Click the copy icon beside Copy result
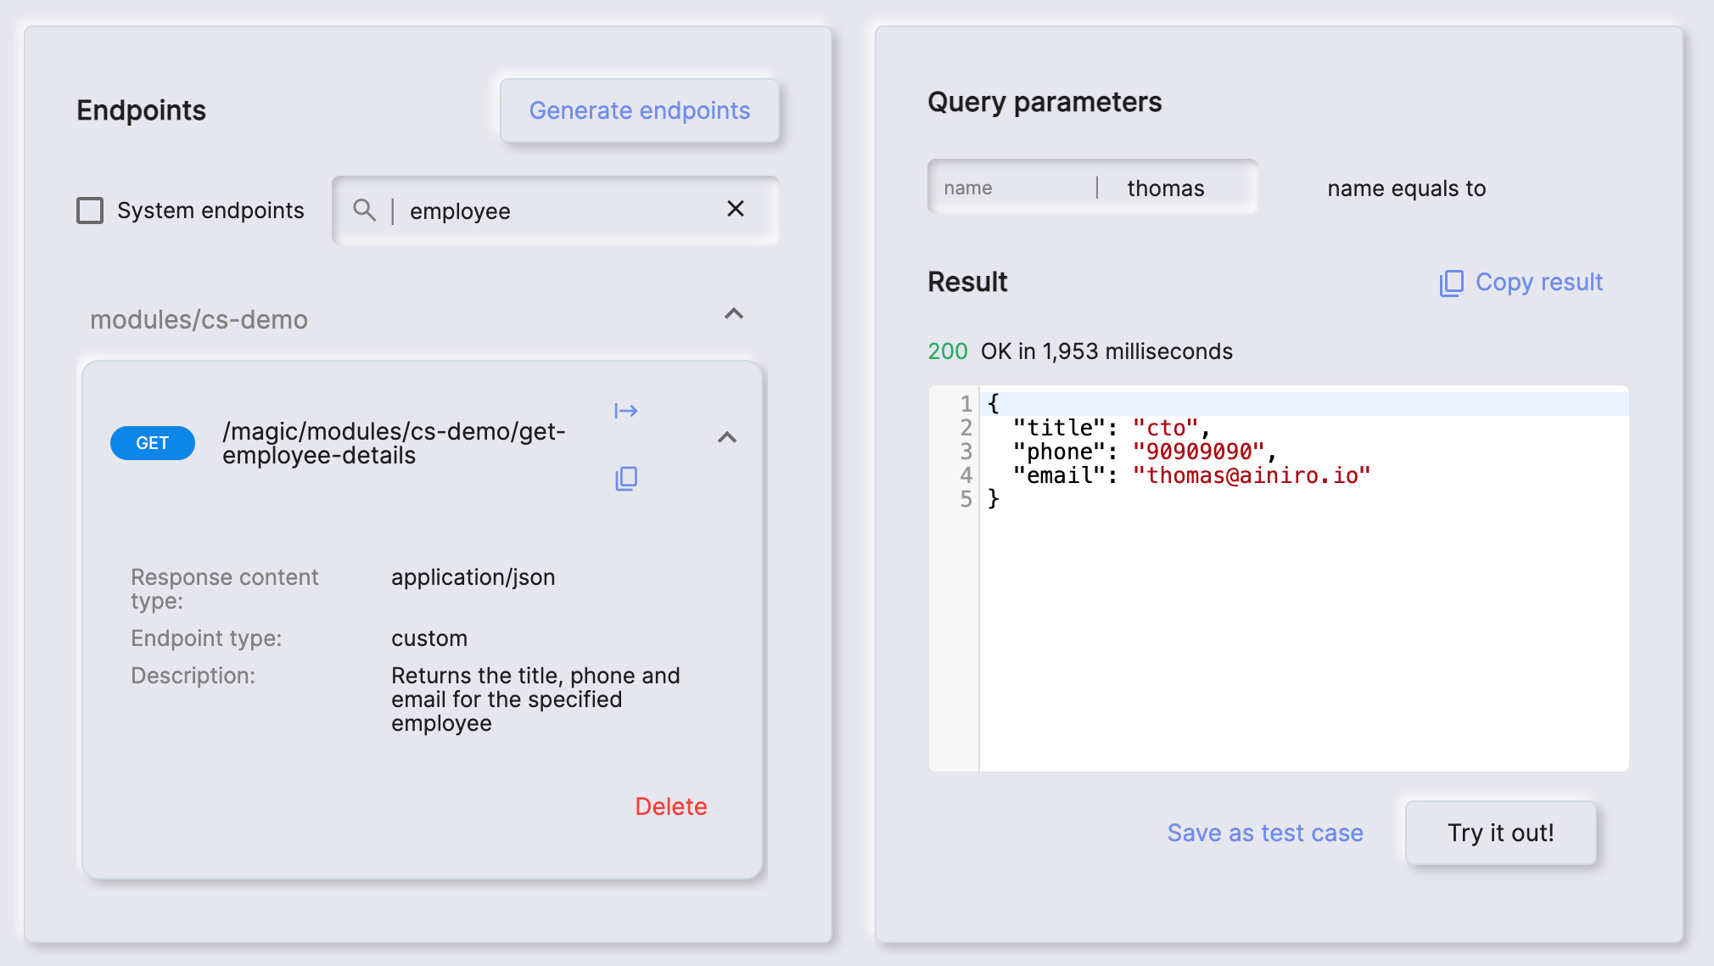Image resolution: width=1714 pixels, height=966 pixels. coord(1450,283)
